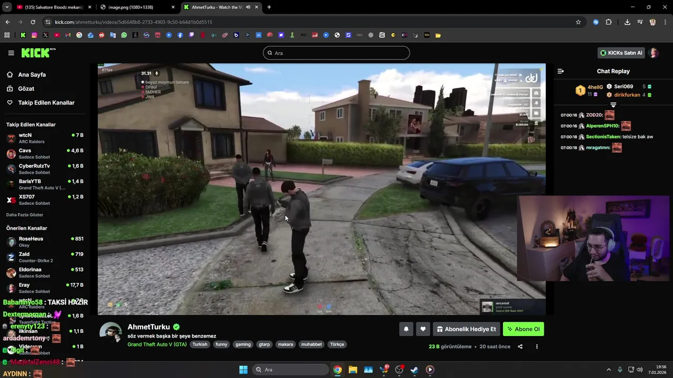This screenshot has height=378, width=673.
Task: Bookmark this page with the star icon
Action: [578, 22]
